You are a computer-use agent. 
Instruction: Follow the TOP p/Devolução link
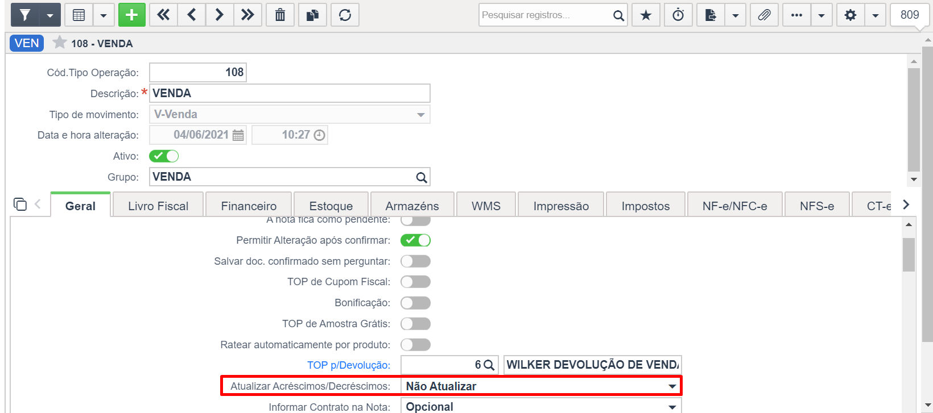coord(349,365)
